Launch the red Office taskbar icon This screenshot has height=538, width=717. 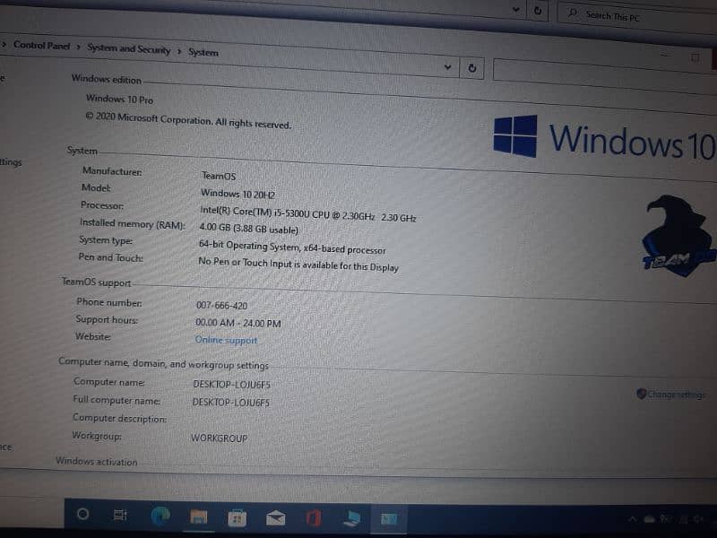[313, 518]
